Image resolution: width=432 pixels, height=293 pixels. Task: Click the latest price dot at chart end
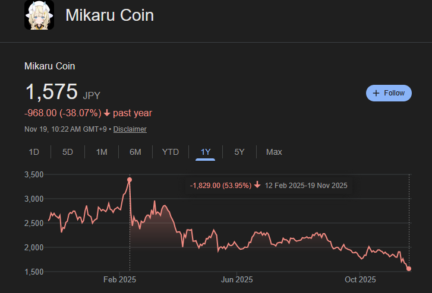click(409, 269)
